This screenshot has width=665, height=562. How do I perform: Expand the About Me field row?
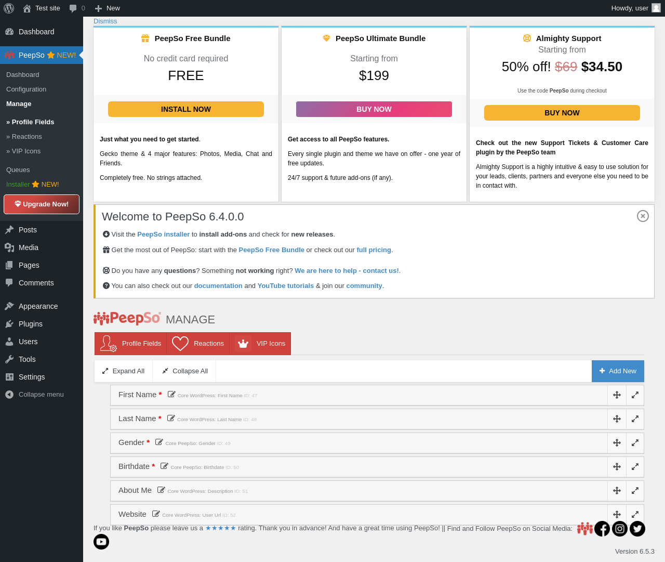[x=635, y=491]
